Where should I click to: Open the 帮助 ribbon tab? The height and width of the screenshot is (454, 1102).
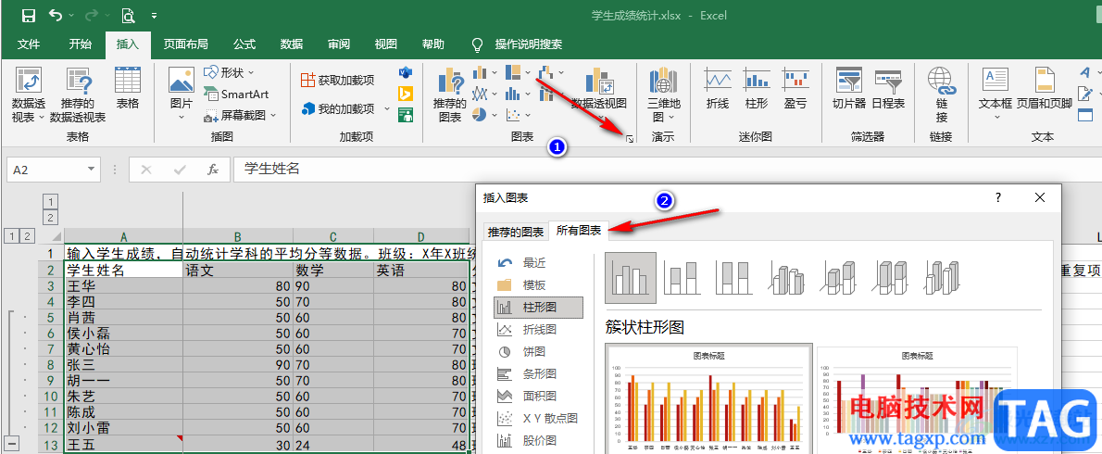pyautogui.click(x=432, y=44)
